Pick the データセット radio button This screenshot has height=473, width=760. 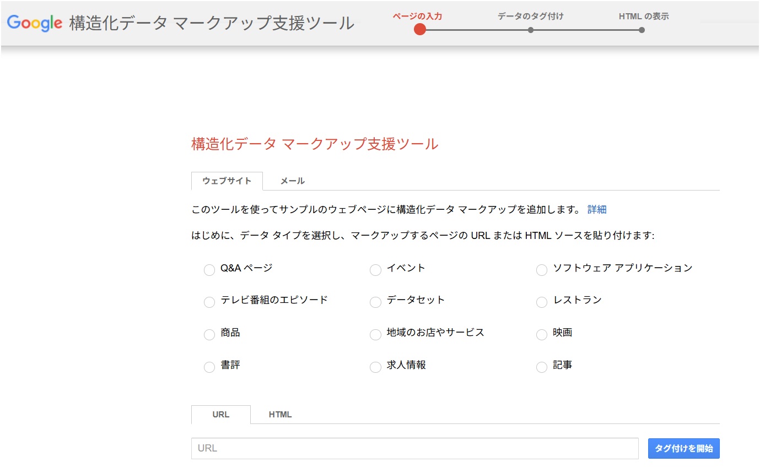click(x=375, y=302)
